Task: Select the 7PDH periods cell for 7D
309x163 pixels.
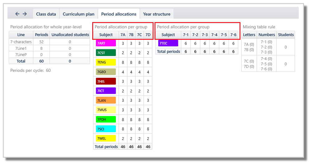Action: [148, 119]
